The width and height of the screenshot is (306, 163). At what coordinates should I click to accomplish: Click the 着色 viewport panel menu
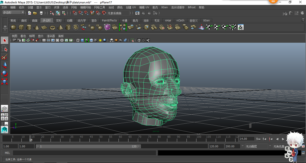click(23, 36)
